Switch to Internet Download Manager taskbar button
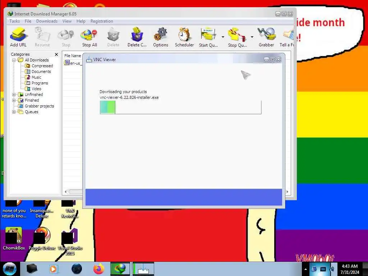Screen dimensions: 368x276 (x=120, y=269)
